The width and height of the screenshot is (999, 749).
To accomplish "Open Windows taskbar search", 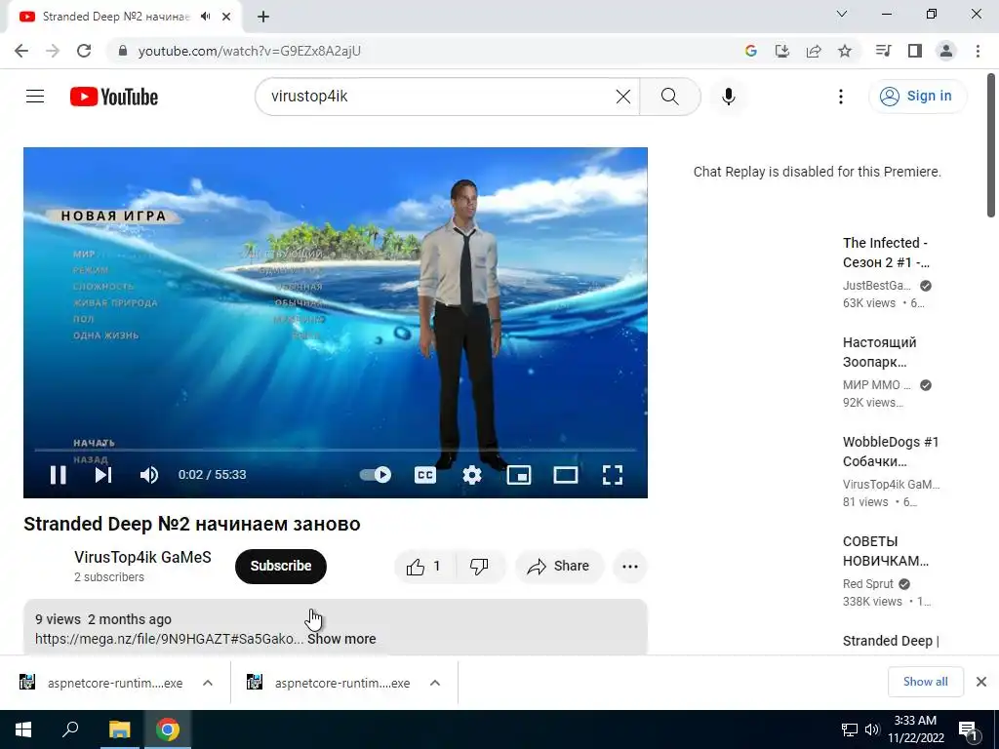I will point(70,729).
